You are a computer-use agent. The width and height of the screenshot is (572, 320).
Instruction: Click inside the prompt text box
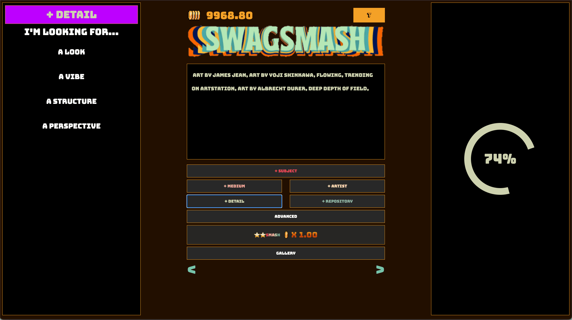(286, 111)
